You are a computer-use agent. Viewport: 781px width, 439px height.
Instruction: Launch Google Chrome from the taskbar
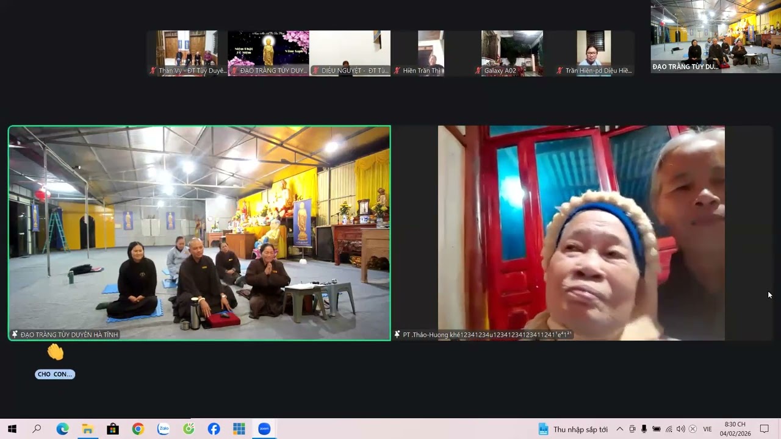point(138,429)
